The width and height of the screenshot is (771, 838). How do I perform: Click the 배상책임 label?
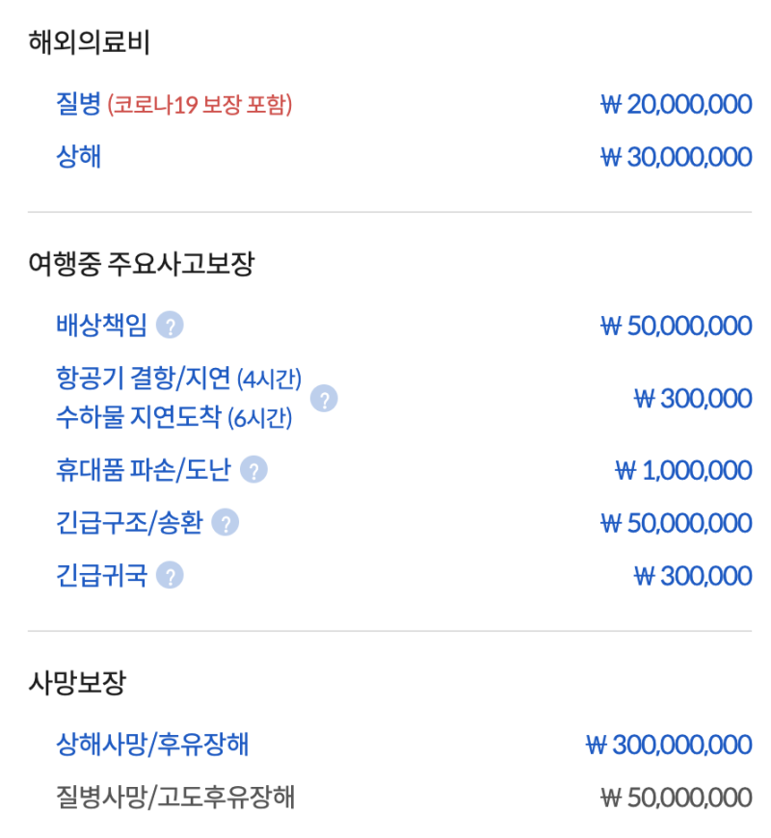click(x=101, y=325)
